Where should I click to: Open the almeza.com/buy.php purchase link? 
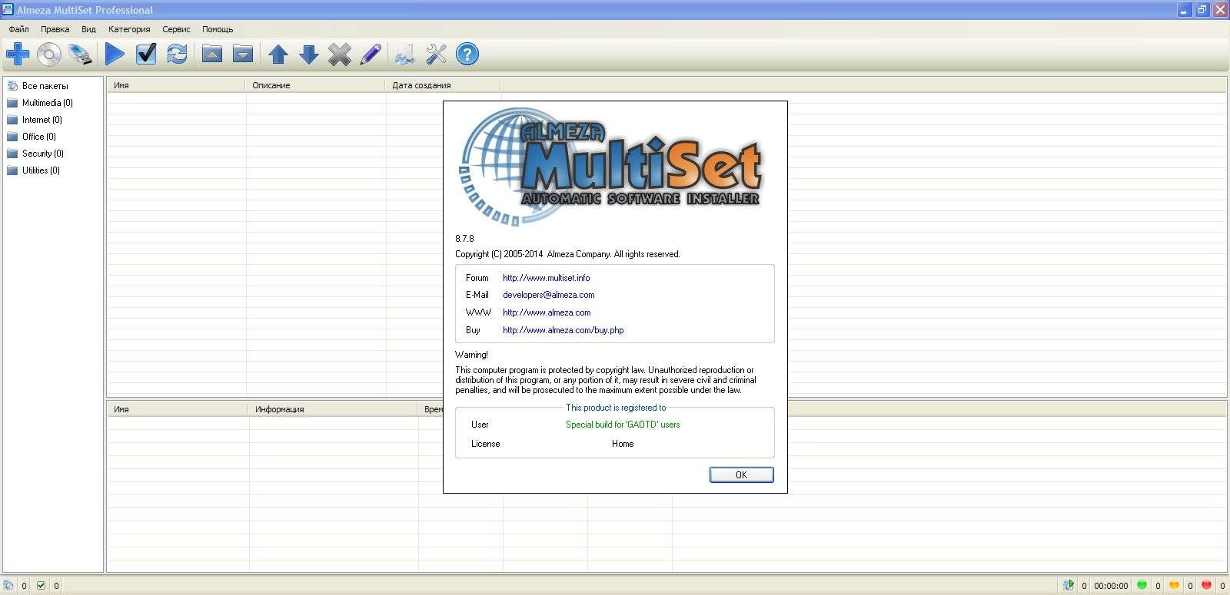pos(563,330)
